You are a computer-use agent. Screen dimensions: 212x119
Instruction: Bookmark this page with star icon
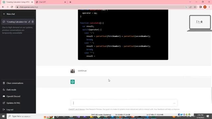195,7
